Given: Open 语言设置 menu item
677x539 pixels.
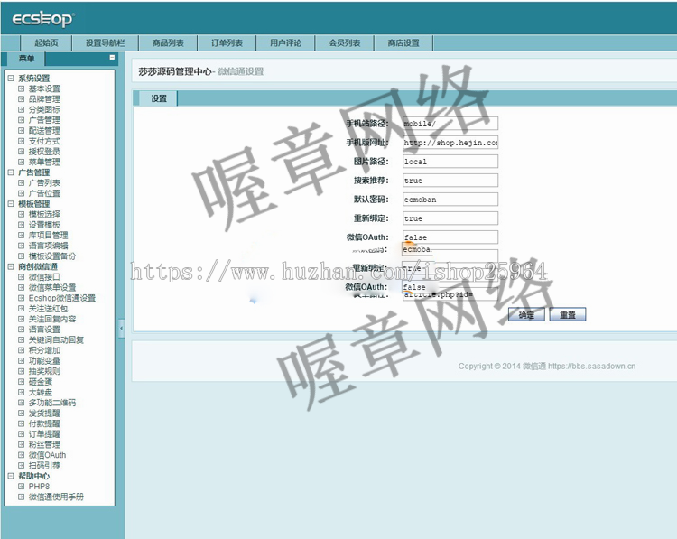Looking at the screenshot, I should coord(44,330).
